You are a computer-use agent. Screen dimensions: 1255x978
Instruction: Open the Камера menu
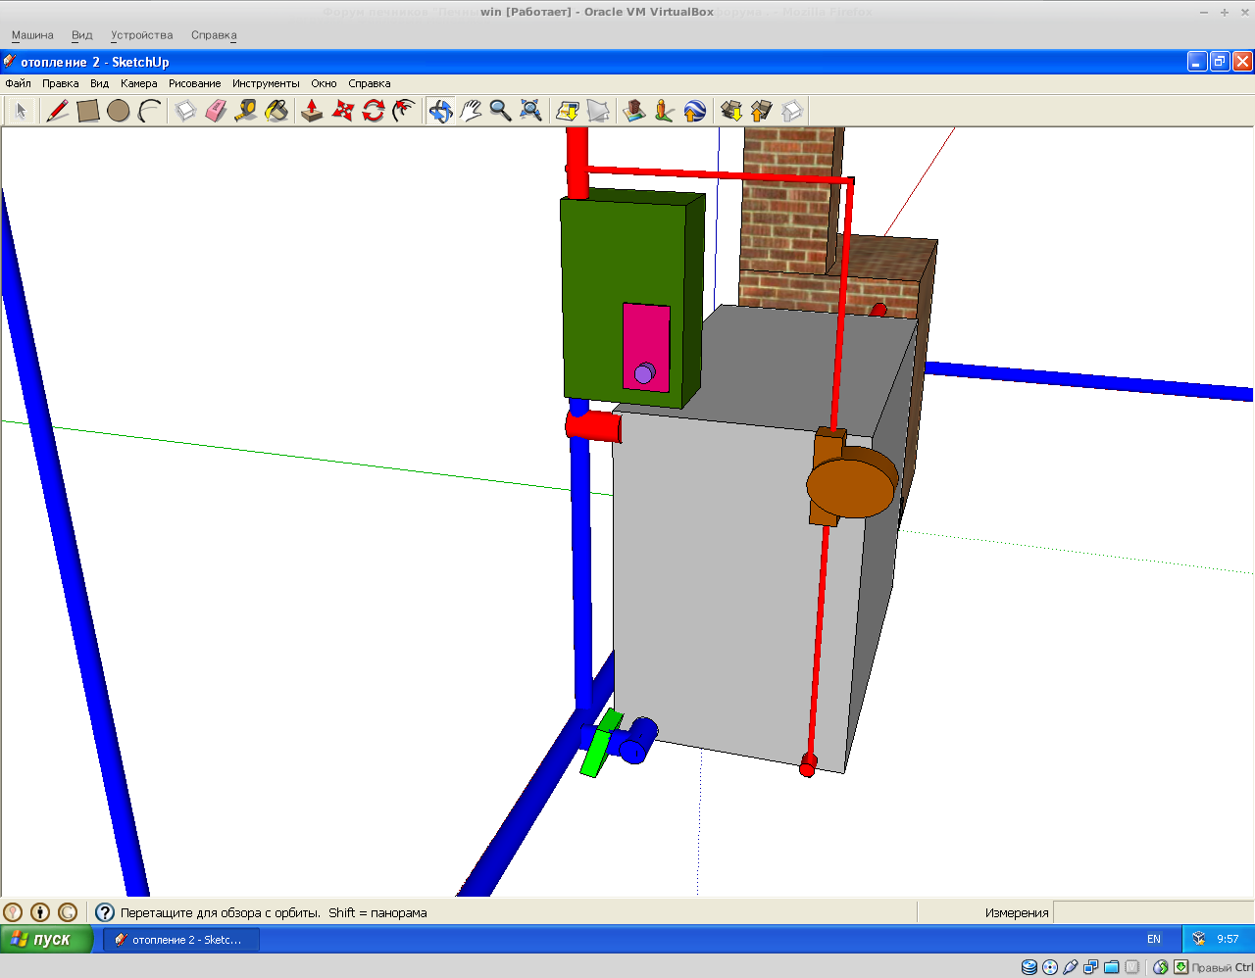[x=138, y=83]
